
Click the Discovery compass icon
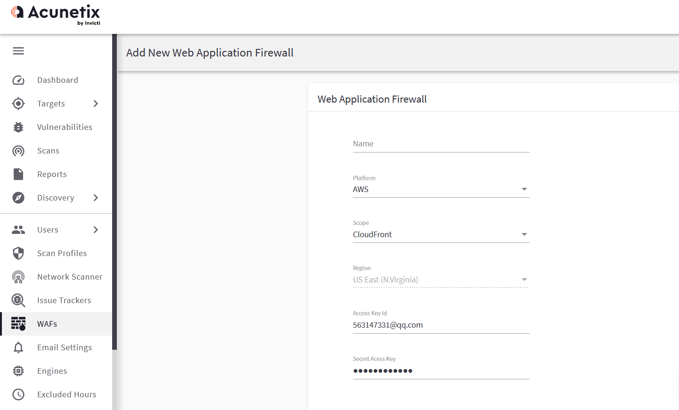(x=18, y=198)
